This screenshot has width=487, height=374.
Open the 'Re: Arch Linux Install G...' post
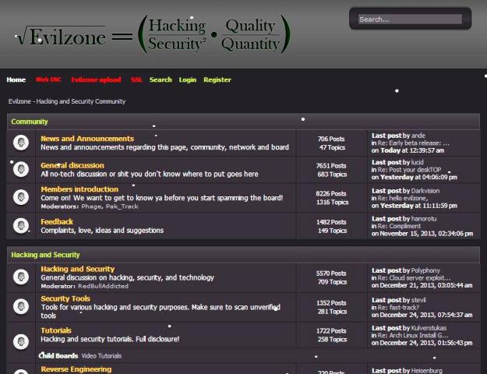(413, 336)
